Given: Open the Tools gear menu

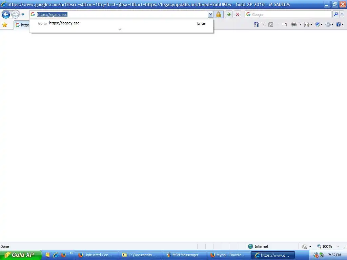Looking at the screenshot, I should [x=329, y=24].
